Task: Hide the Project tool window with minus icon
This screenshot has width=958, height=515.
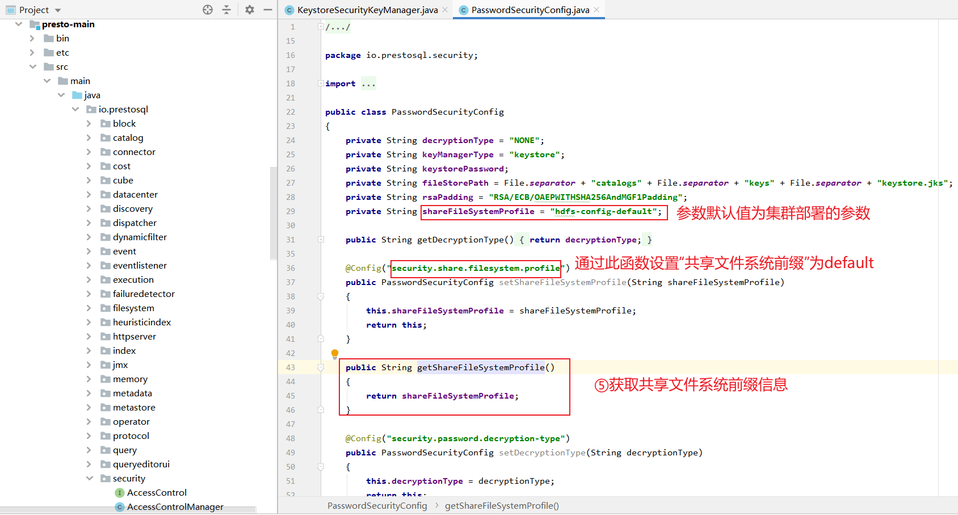Action: tap(268, 9)
